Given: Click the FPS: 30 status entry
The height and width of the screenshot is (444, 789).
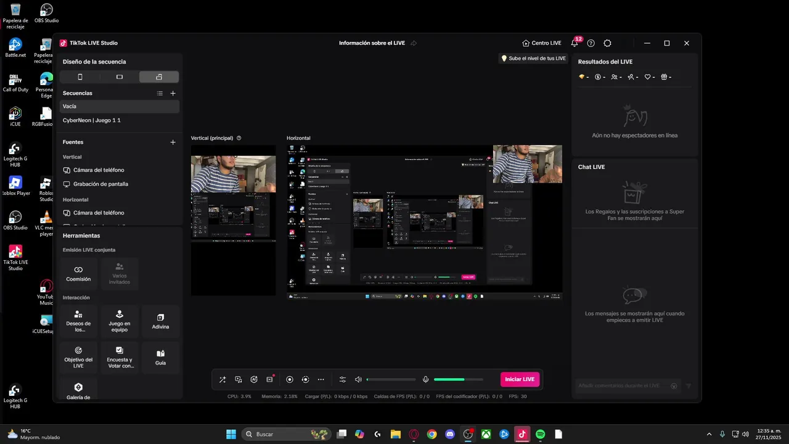Looking at the screenshot, I should coord(518,397).
